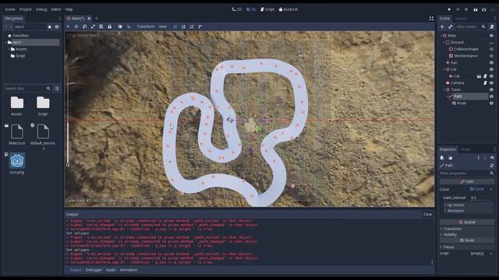
Task: Activate the Move mode tool
Action: pos(76,26)
